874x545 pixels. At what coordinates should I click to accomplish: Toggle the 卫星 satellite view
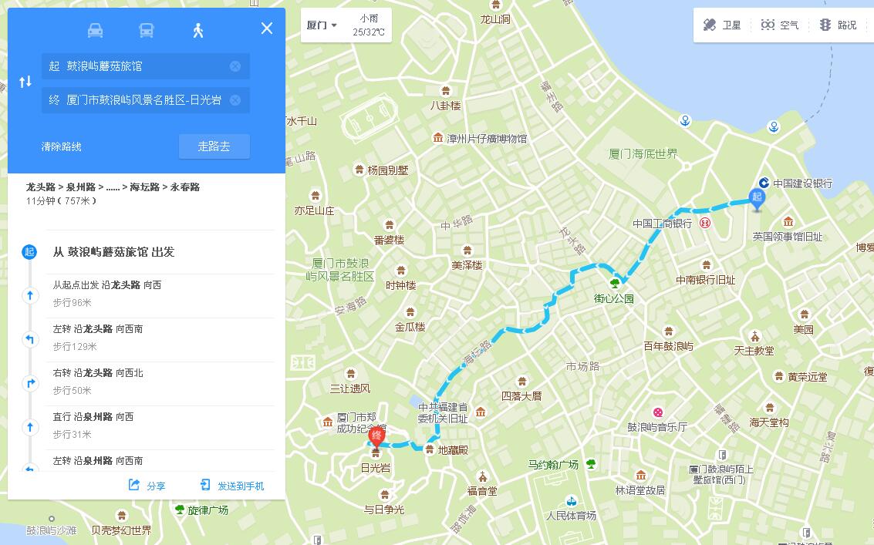(x=722, y=25)
